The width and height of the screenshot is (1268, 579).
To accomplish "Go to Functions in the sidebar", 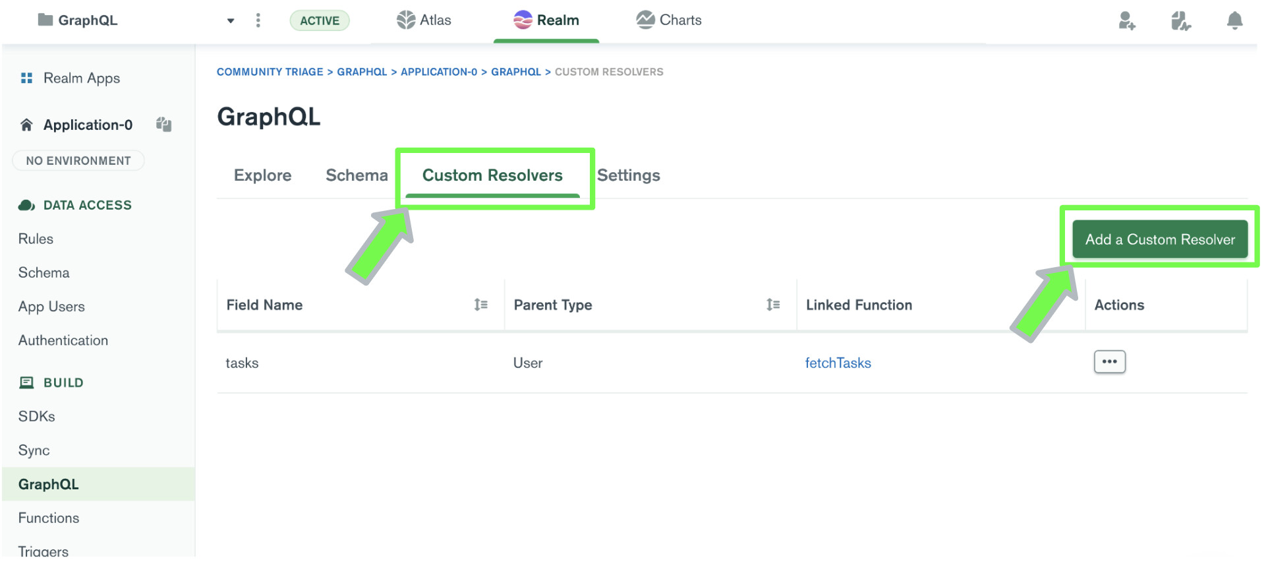I will point(49,518).
